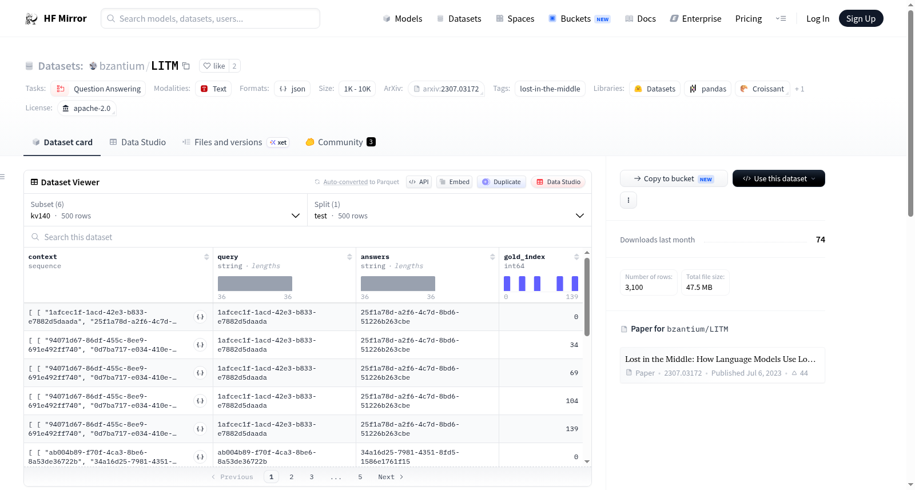Go to Models in top navigation
Viewport: 915px width, 490px height.
(403, 19)
